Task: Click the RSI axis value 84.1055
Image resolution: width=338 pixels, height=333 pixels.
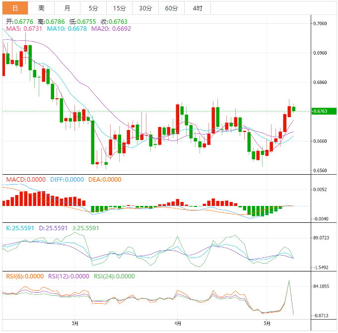Action: [x=321, y=286]
